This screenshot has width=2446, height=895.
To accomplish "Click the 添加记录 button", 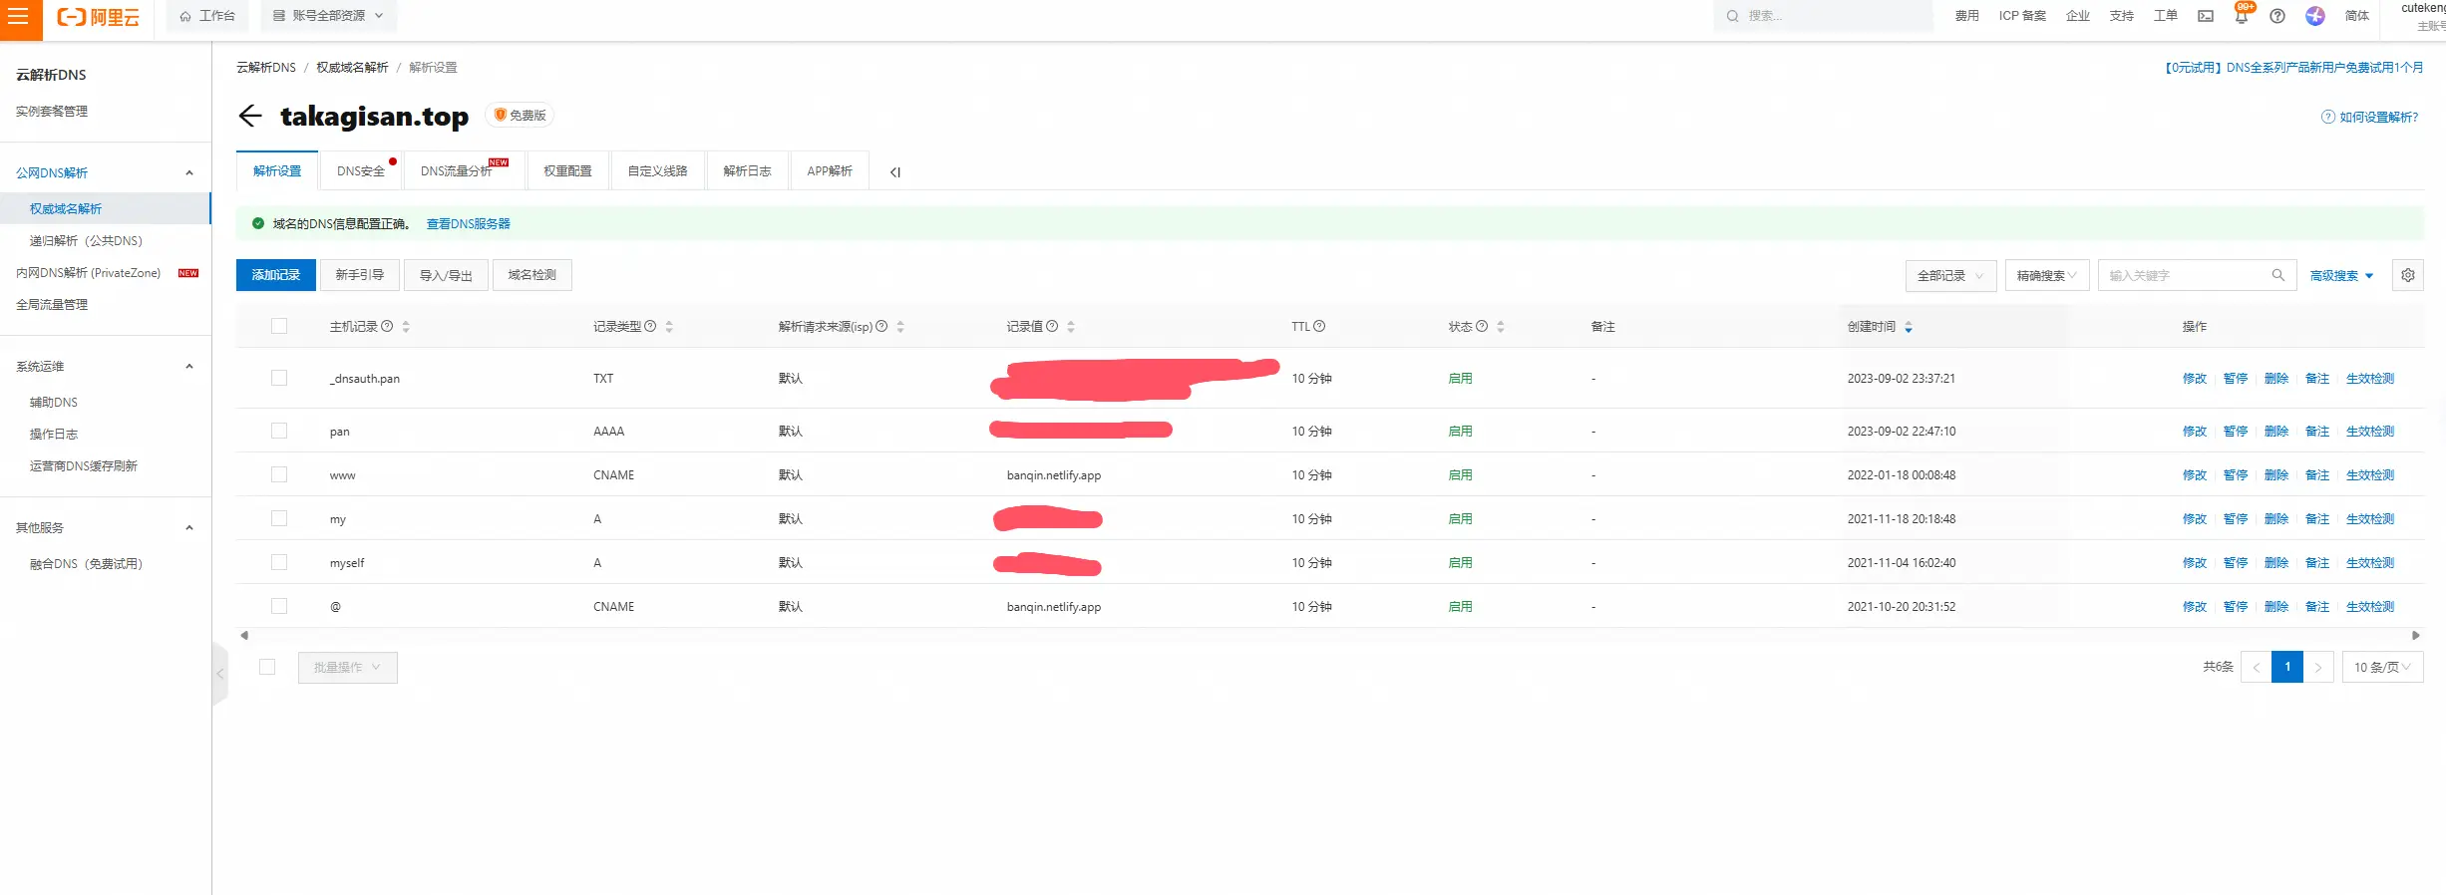I will pyautogui.click(x=276, y=275).
